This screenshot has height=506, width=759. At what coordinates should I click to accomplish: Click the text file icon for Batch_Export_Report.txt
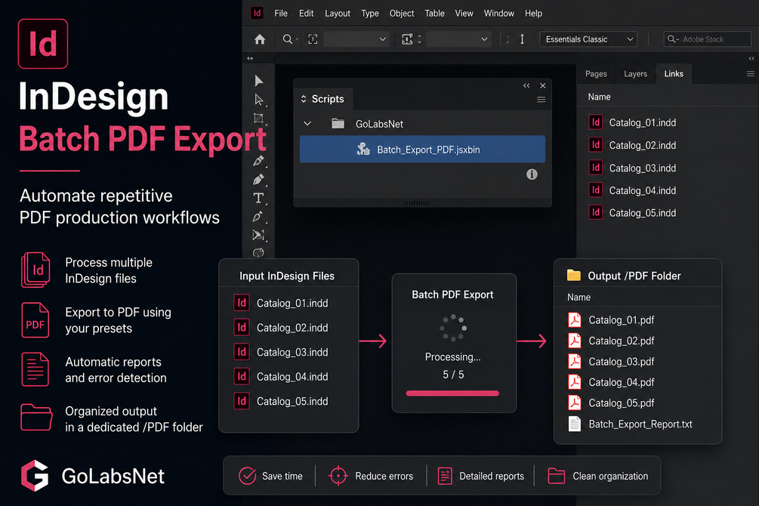[575, 424]
